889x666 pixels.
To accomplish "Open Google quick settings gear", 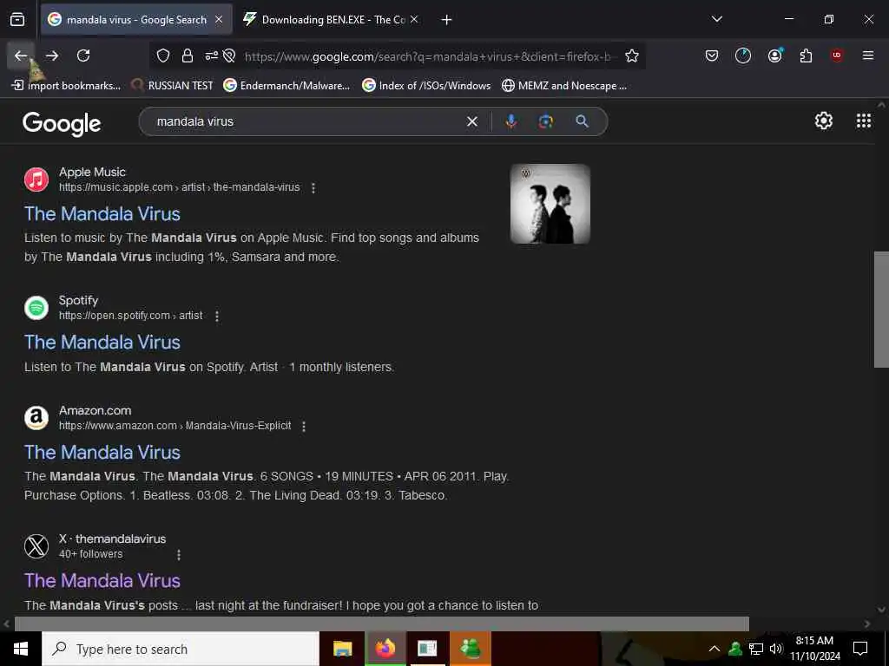I will pos(824,121).
